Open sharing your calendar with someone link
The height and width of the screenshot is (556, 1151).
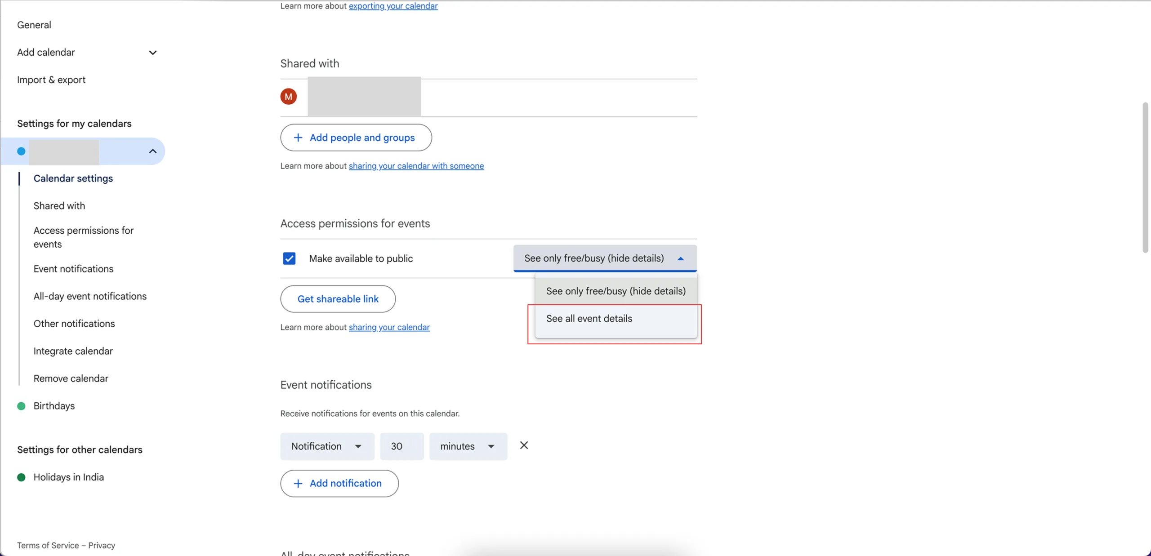pyautogui.click(x=416, y=166)
